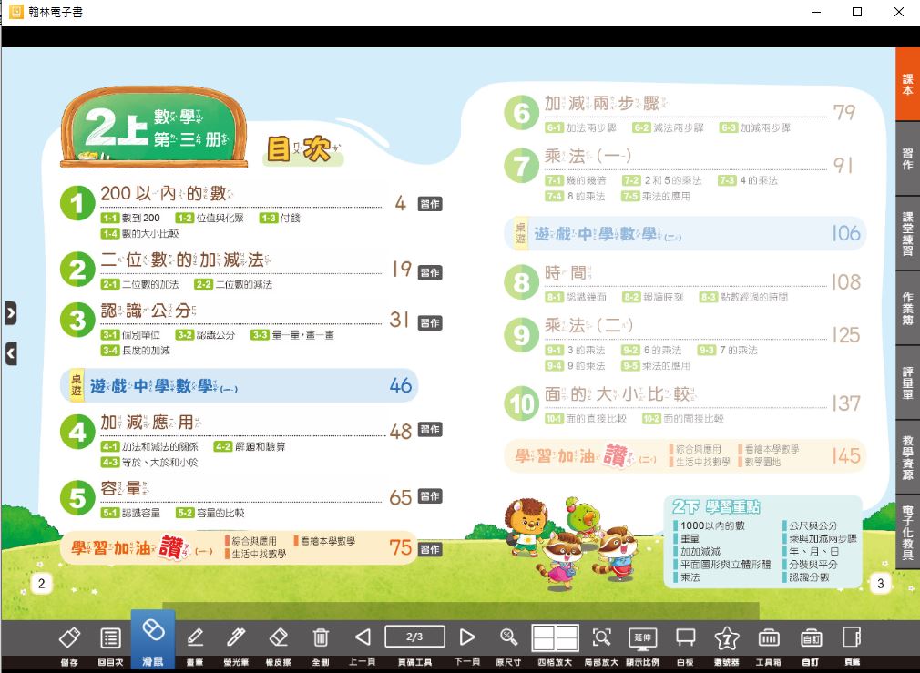Click section 2-2 二位數的減法

pyautogui.click(x=233, y=284)
